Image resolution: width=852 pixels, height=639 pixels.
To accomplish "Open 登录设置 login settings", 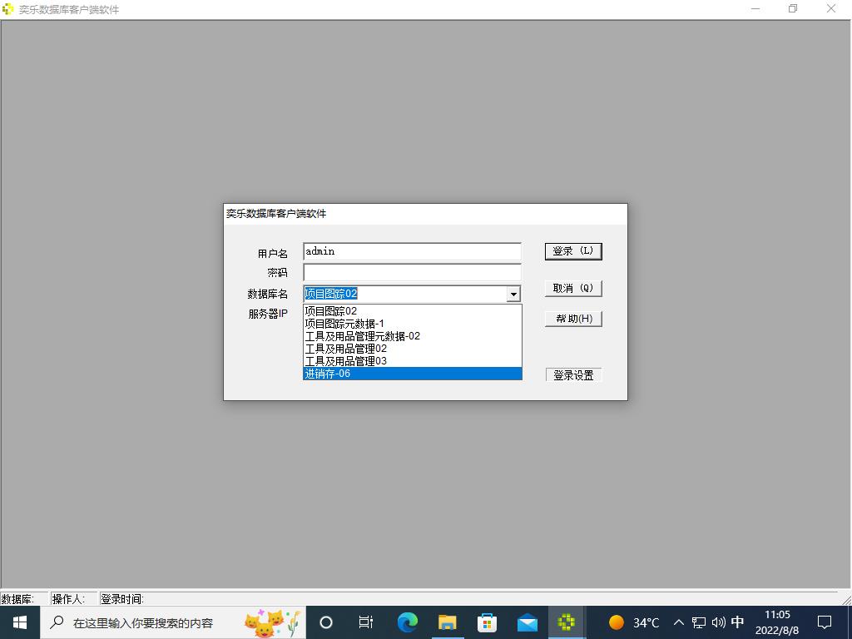I will point(573,375).
